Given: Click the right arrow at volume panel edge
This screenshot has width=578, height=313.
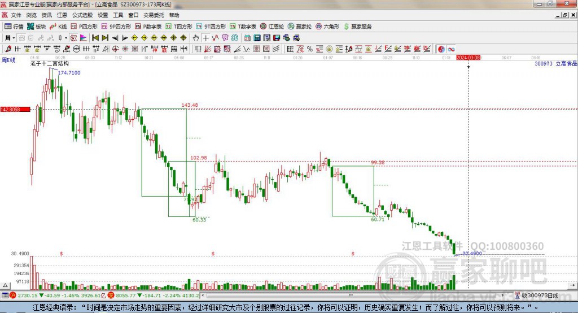Looking at the screenshot, I should [x=572, y=285].
